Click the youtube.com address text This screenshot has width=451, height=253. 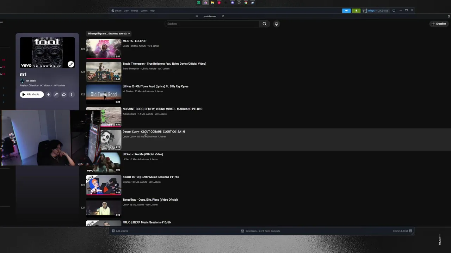pyautogui.click(x=210, y=16)
